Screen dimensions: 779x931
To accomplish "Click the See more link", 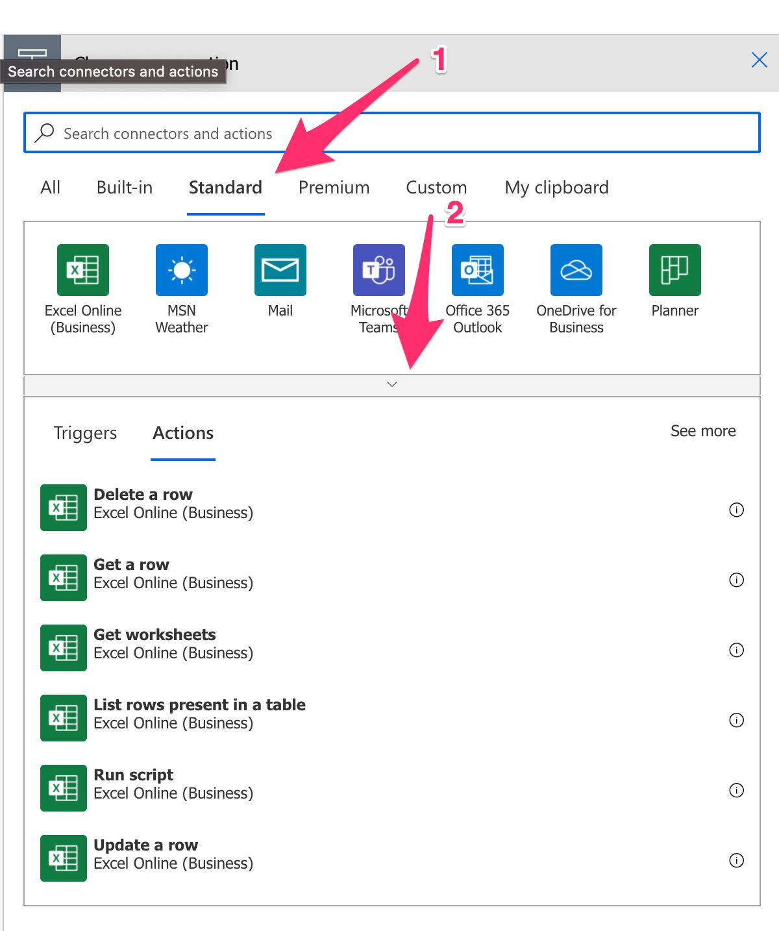I will 703,430.
